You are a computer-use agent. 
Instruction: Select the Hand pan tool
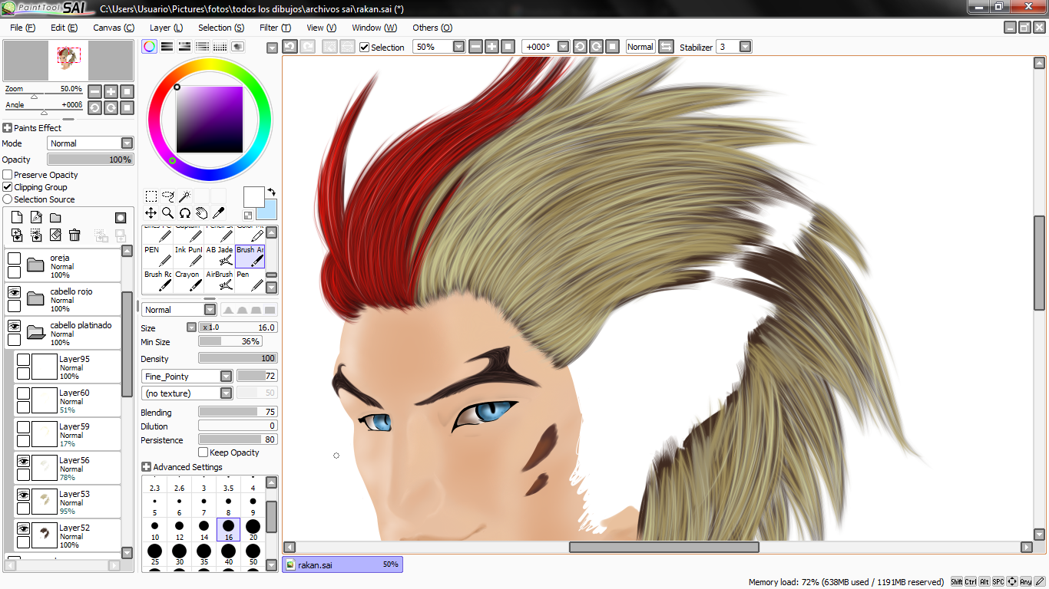point(201,212)
